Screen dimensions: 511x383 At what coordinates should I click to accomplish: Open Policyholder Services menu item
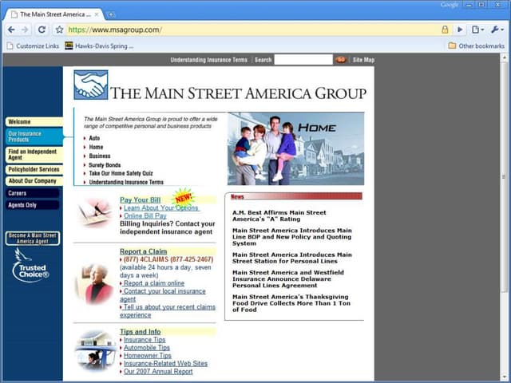(x=34, y=169)
